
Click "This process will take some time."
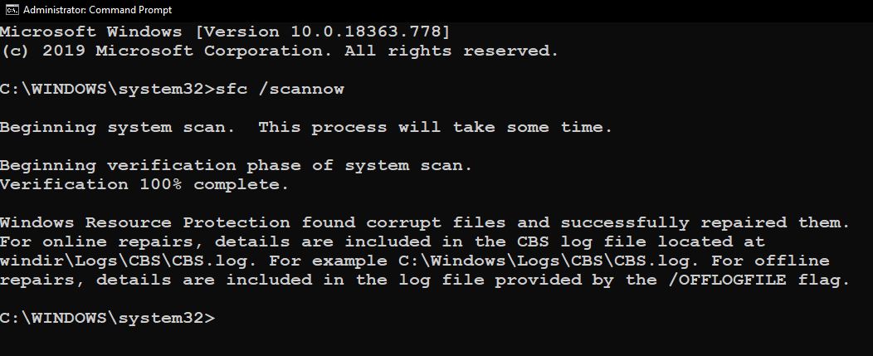(435, 128)
